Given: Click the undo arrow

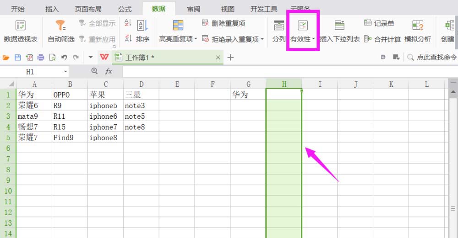Looking at the screenshot, I should coord(64,58).
